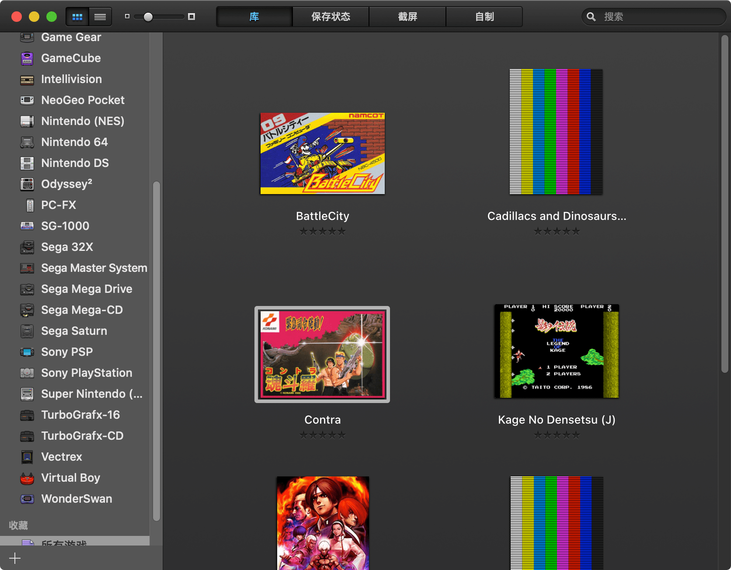Select the "Sony PlayStation" sidebar label
This screenshot has height=570, width=731.
[87, 373]
